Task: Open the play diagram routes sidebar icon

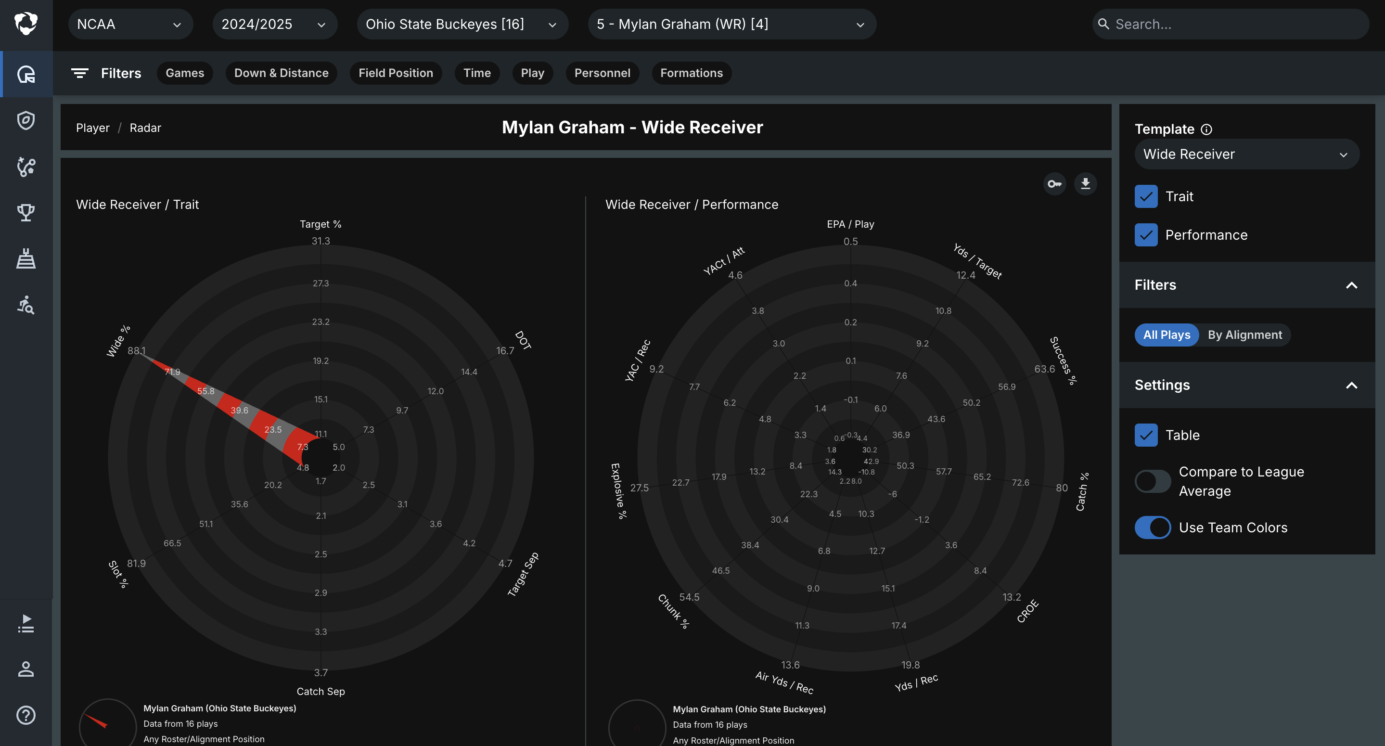Action: [26, 167]
